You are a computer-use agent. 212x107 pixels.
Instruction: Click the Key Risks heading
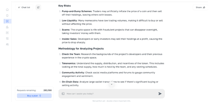point(64,6)
